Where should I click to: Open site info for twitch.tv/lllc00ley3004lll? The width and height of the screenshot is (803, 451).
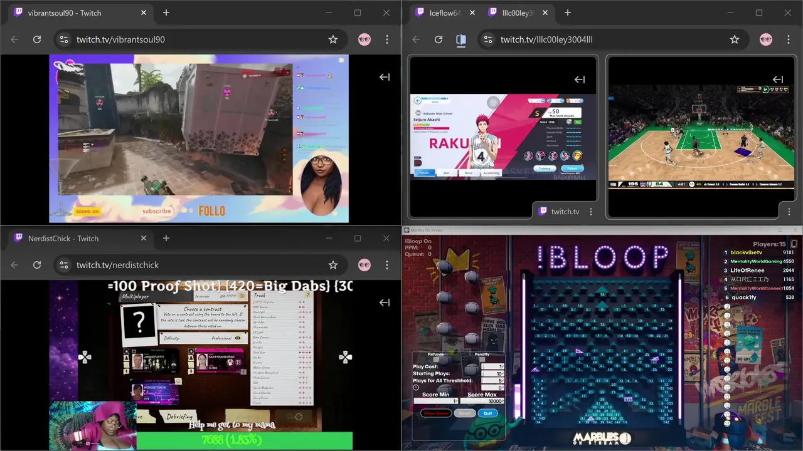pos(487,39)
